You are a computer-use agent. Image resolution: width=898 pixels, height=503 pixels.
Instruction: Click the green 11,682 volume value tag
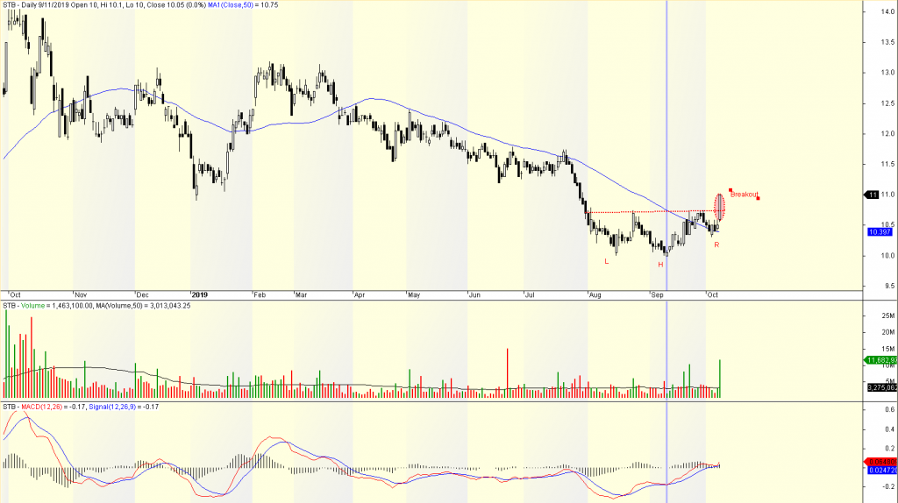coord(880,360)
